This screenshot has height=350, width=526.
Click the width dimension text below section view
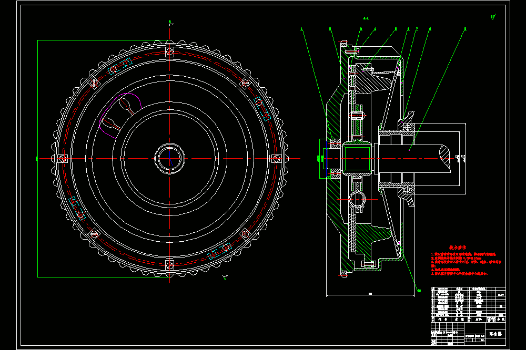(370, 294)
